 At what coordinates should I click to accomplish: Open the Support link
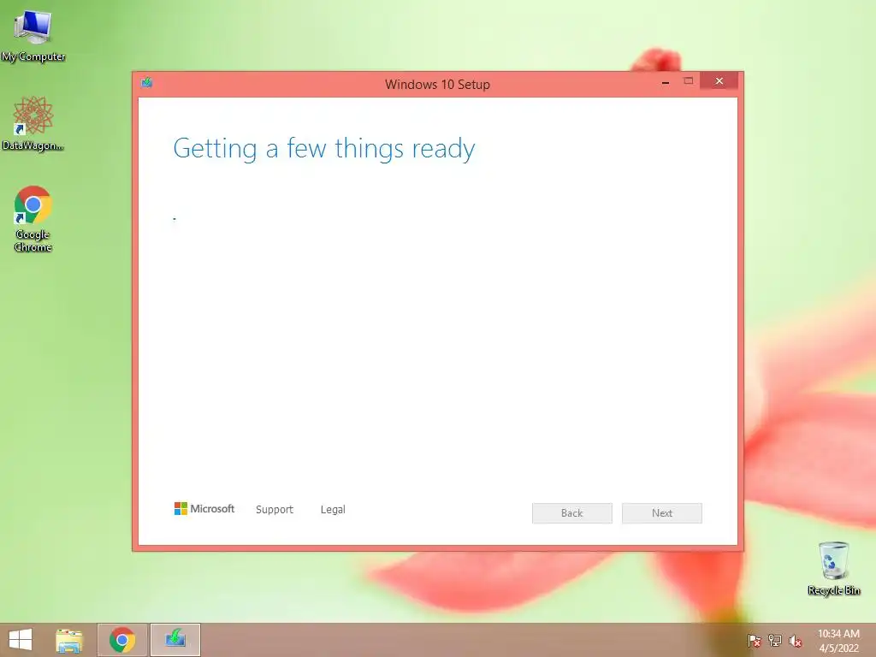point(275,510)
